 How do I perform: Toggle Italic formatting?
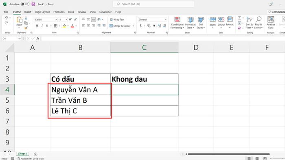(x=42, y=26)
